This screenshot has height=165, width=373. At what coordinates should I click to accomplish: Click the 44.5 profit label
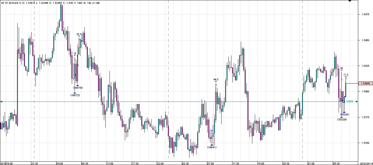click(x=216, y=79)
